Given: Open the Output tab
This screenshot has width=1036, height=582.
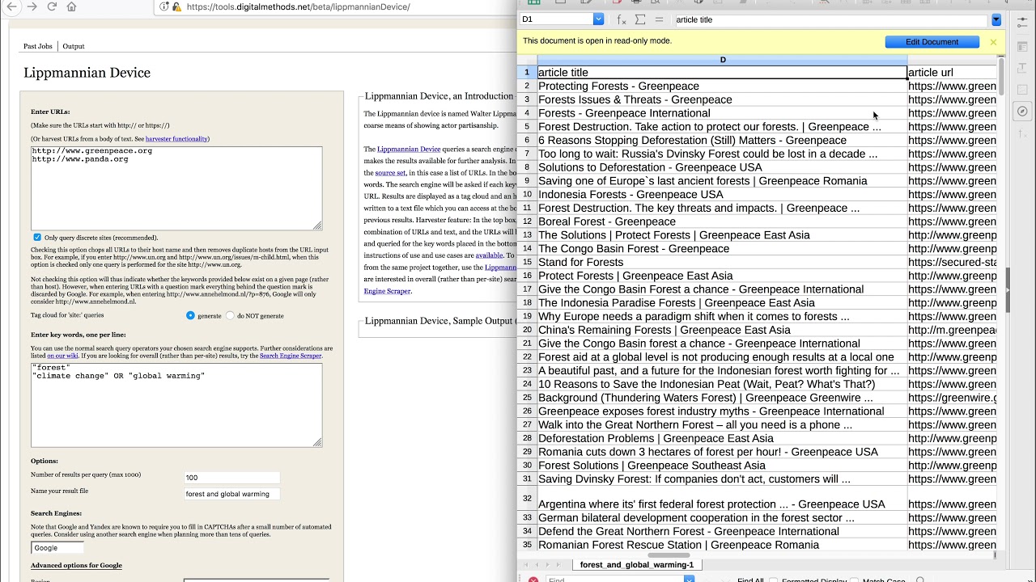Looking at the screenshot, I should 74,46.
